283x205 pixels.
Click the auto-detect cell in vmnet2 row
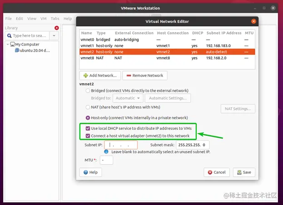coord(216,52)
